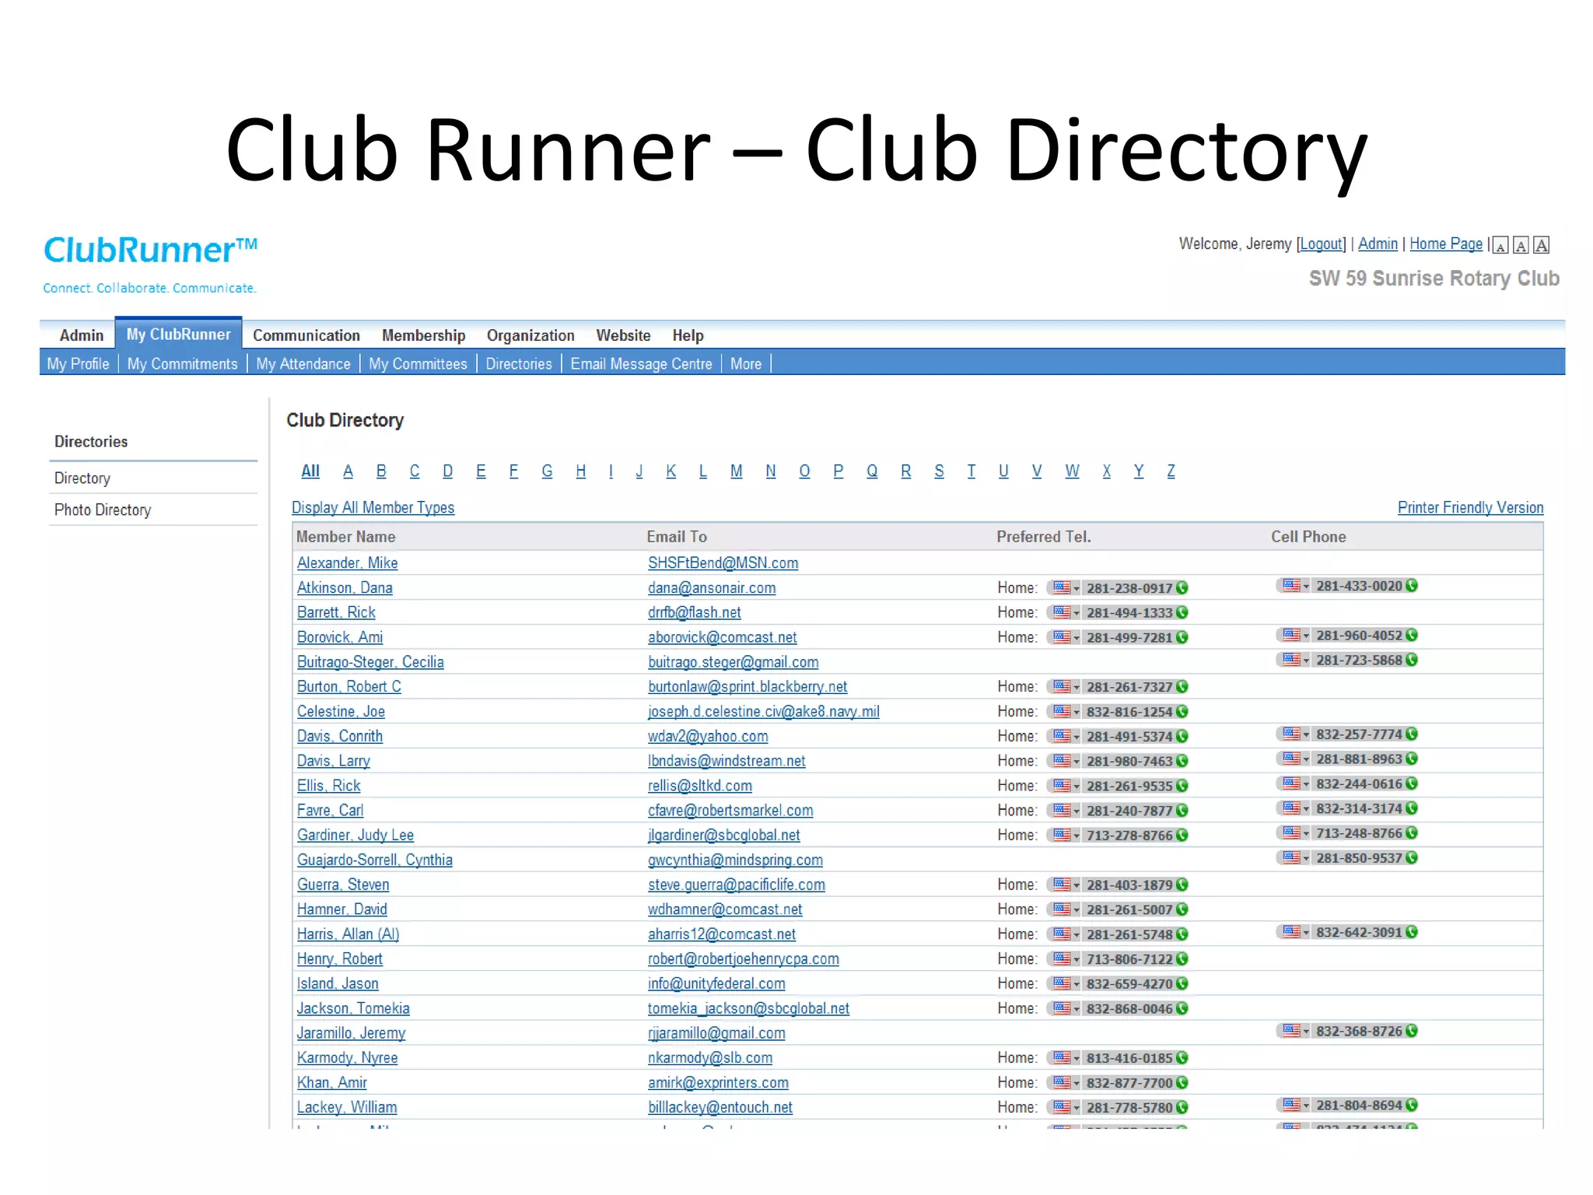
Task: Click the Admin link near Logout
Action: pyautogui.click(x=1378, y=244)
